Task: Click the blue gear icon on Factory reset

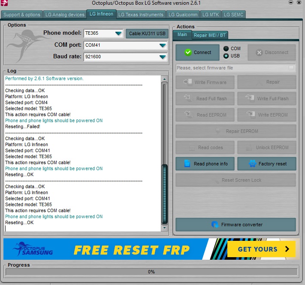Action: [252, 163]
